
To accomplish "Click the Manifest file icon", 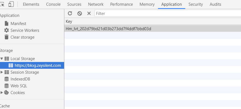I will tap(7, 23).
